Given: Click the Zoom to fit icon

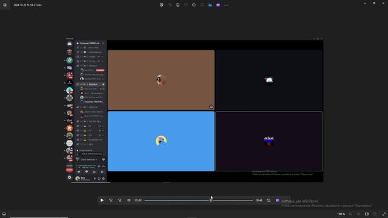Looking at the screenshot, I should tap(367, 214).
